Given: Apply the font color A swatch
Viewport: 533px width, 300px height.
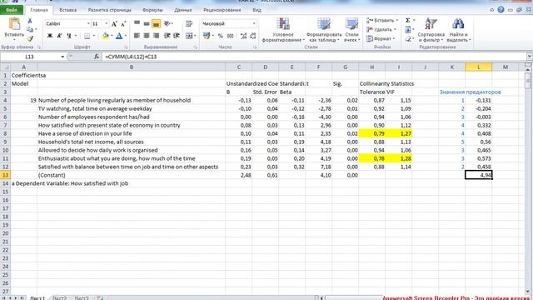Looking at the screenshot, I should pyautogui.click(x=119, y=36).
